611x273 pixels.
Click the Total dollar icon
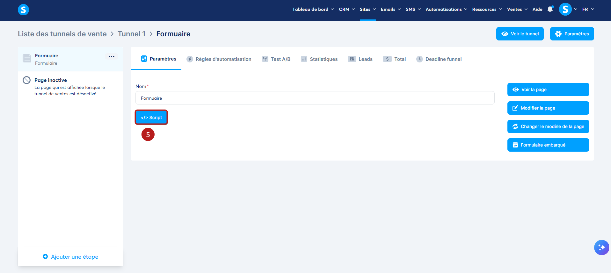(387, 59)
